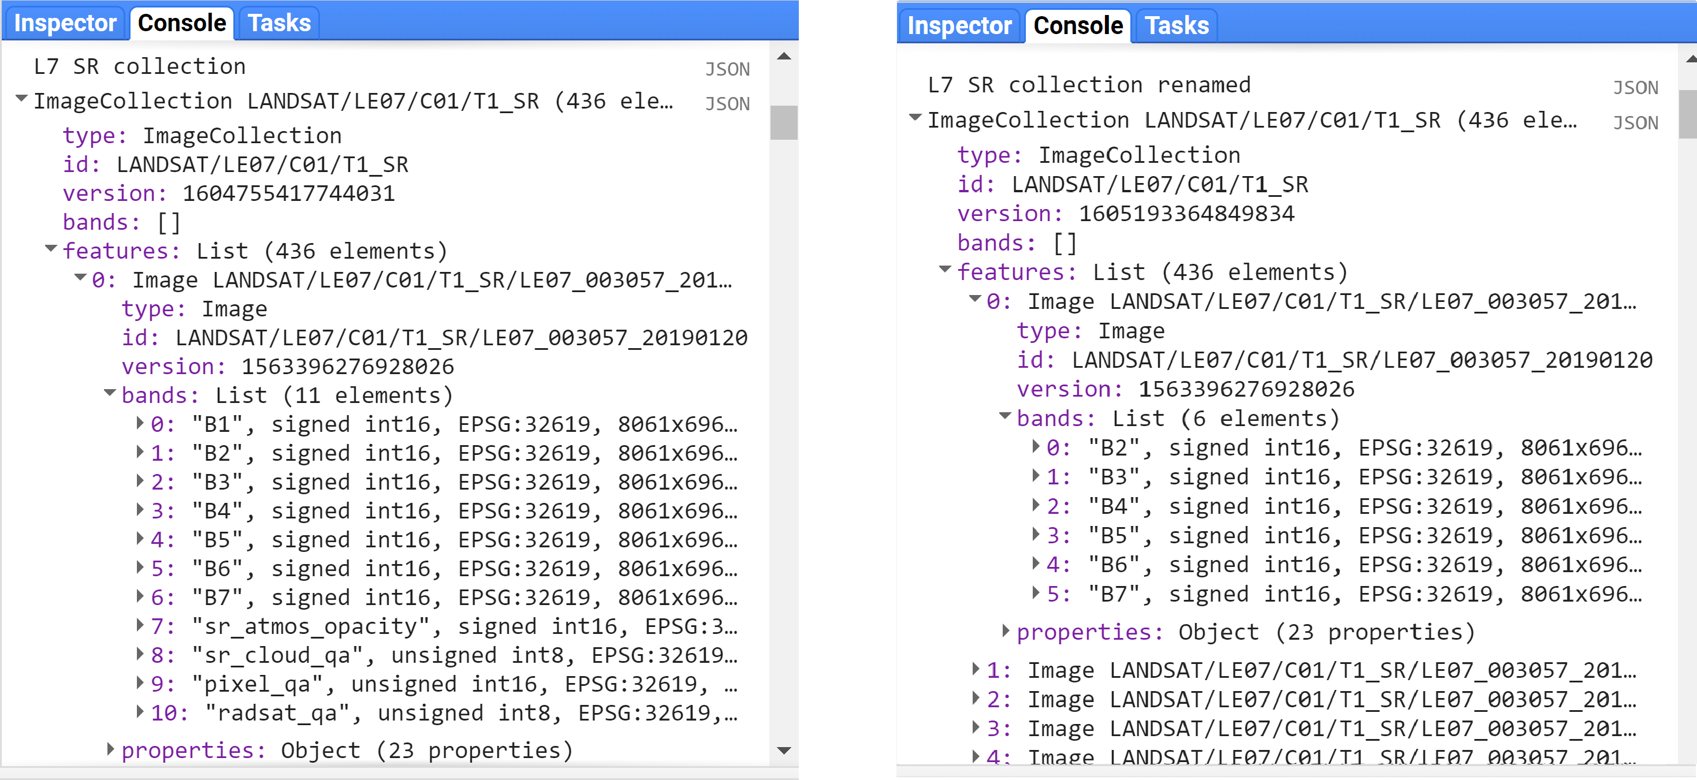
Task: Expand the sr_cloud_qa band entry
Action: point(140,654)
